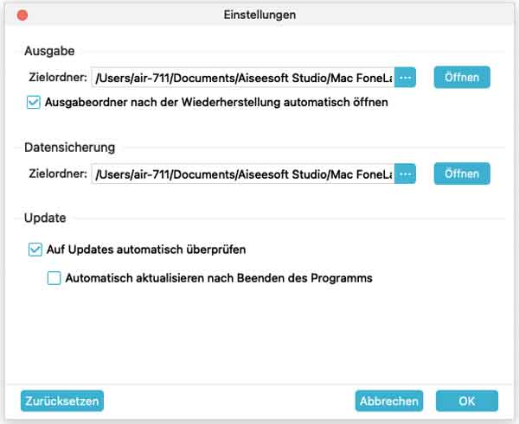Click into the Datensicherung Zielordner path field
519x424 pixels.
point(243,174)
